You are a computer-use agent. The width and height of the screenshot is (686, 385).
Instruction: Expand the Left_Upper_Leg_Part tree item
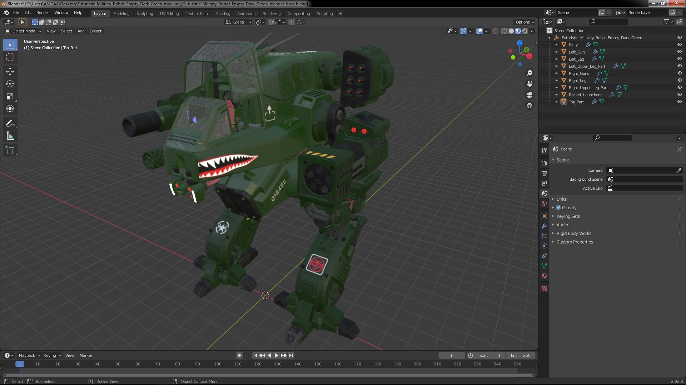coord(557,66)
